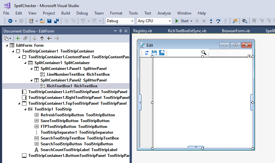
Task: Collapse the SplitContainer1.Panel2 node
Action: pyautogui.click(x=31, y=80)
